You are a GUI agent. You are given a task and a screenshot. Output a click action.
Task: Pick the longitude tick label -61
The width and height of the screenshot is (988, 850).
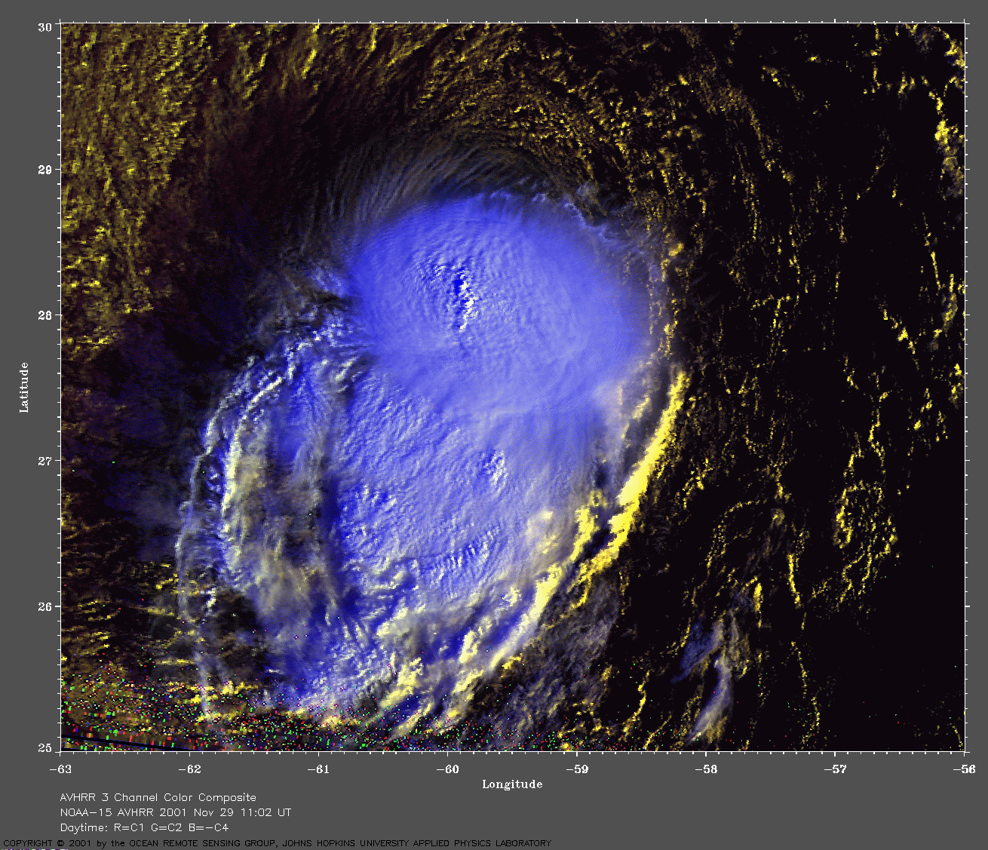(318, 769)
